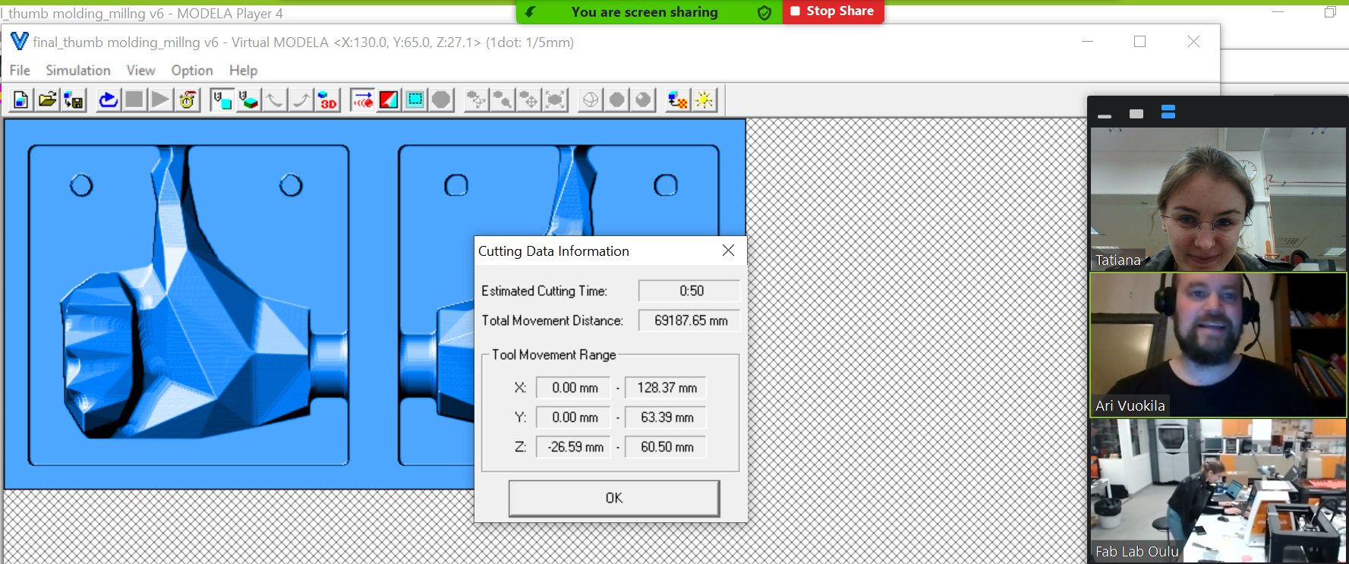Click the Total Movement Distance value field
This screenshot has height=564, width=1349.
689,320
